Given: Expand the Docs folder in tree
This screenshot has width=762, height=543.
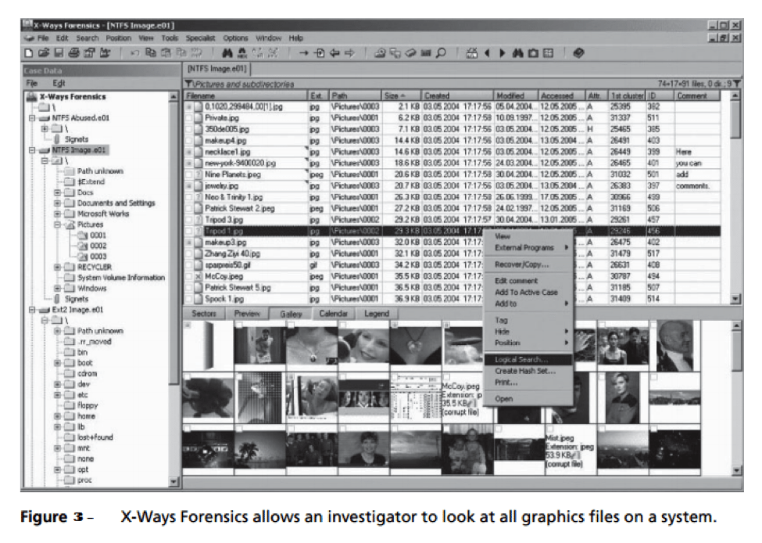Looking at the screenshot, I should tap(58, 192).
